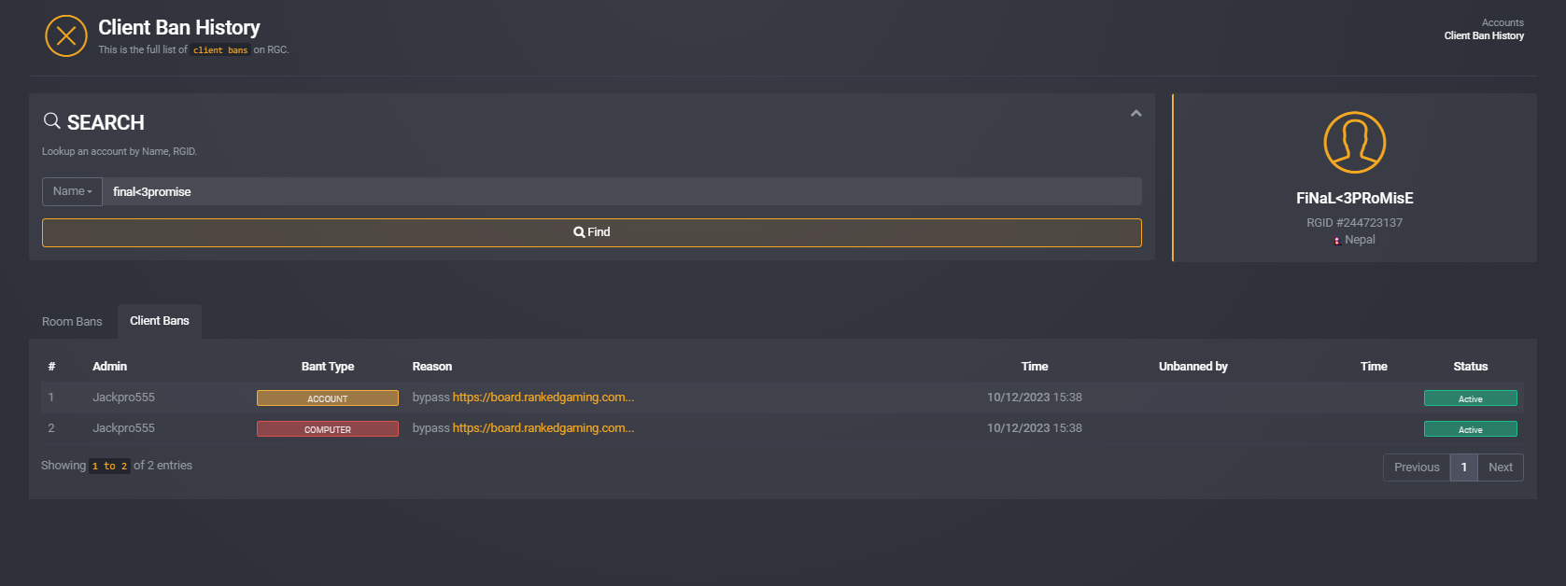Image resolution: width=1566 pixels, height=586 pixels.
Task: Click the Active status badge in row 1
Action: click(1470, 398)
